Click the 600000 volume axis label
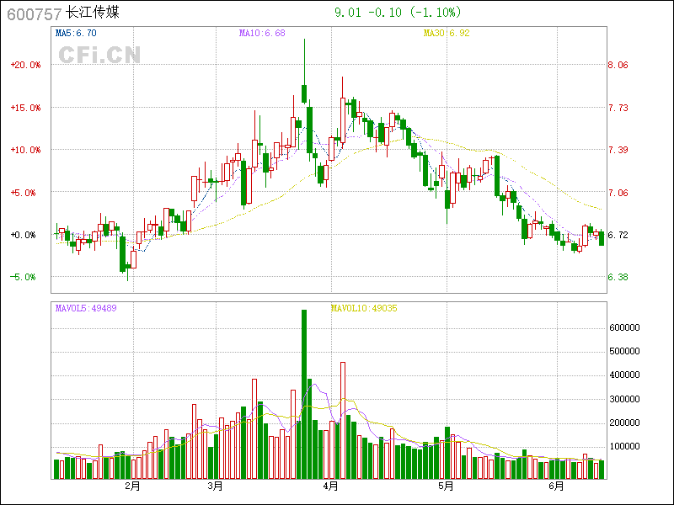Viewport: 674px width, 505px height. click(x=628, y=327)
